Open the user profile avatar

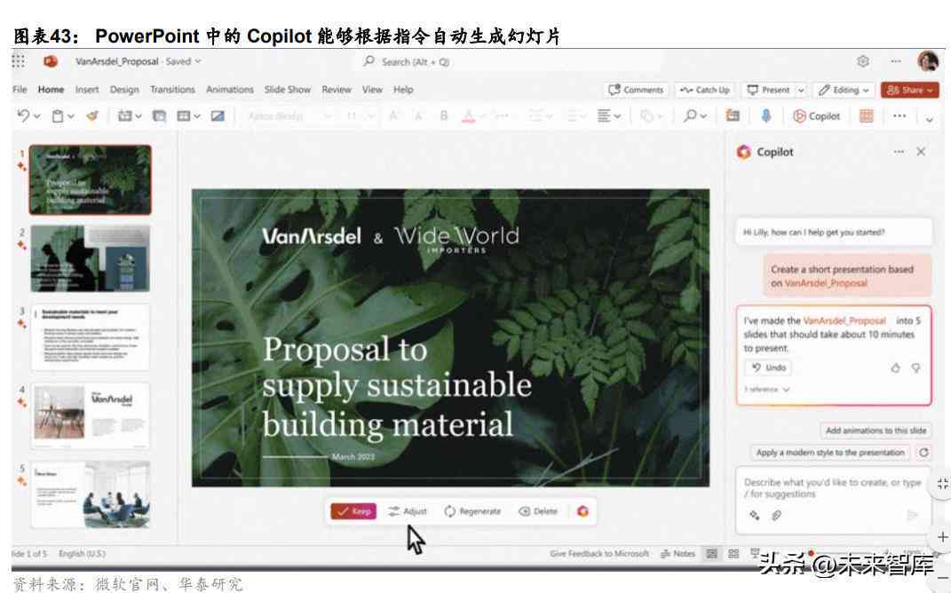(928, 60)
